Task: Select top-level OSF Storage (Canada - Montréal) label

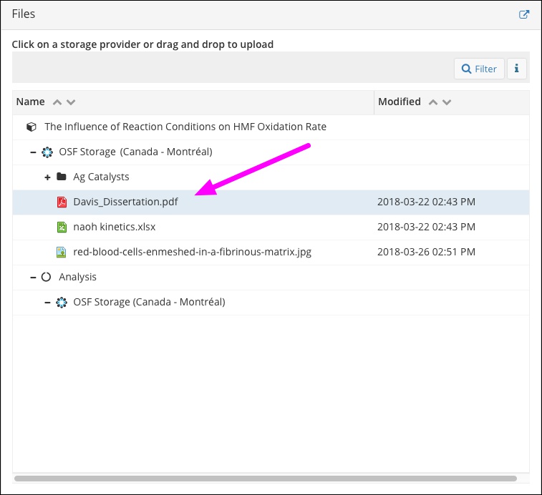Action: pos(135,152)
